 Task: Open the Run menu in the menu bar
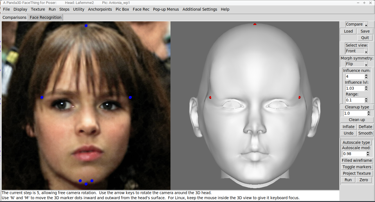tap(52, 9)
